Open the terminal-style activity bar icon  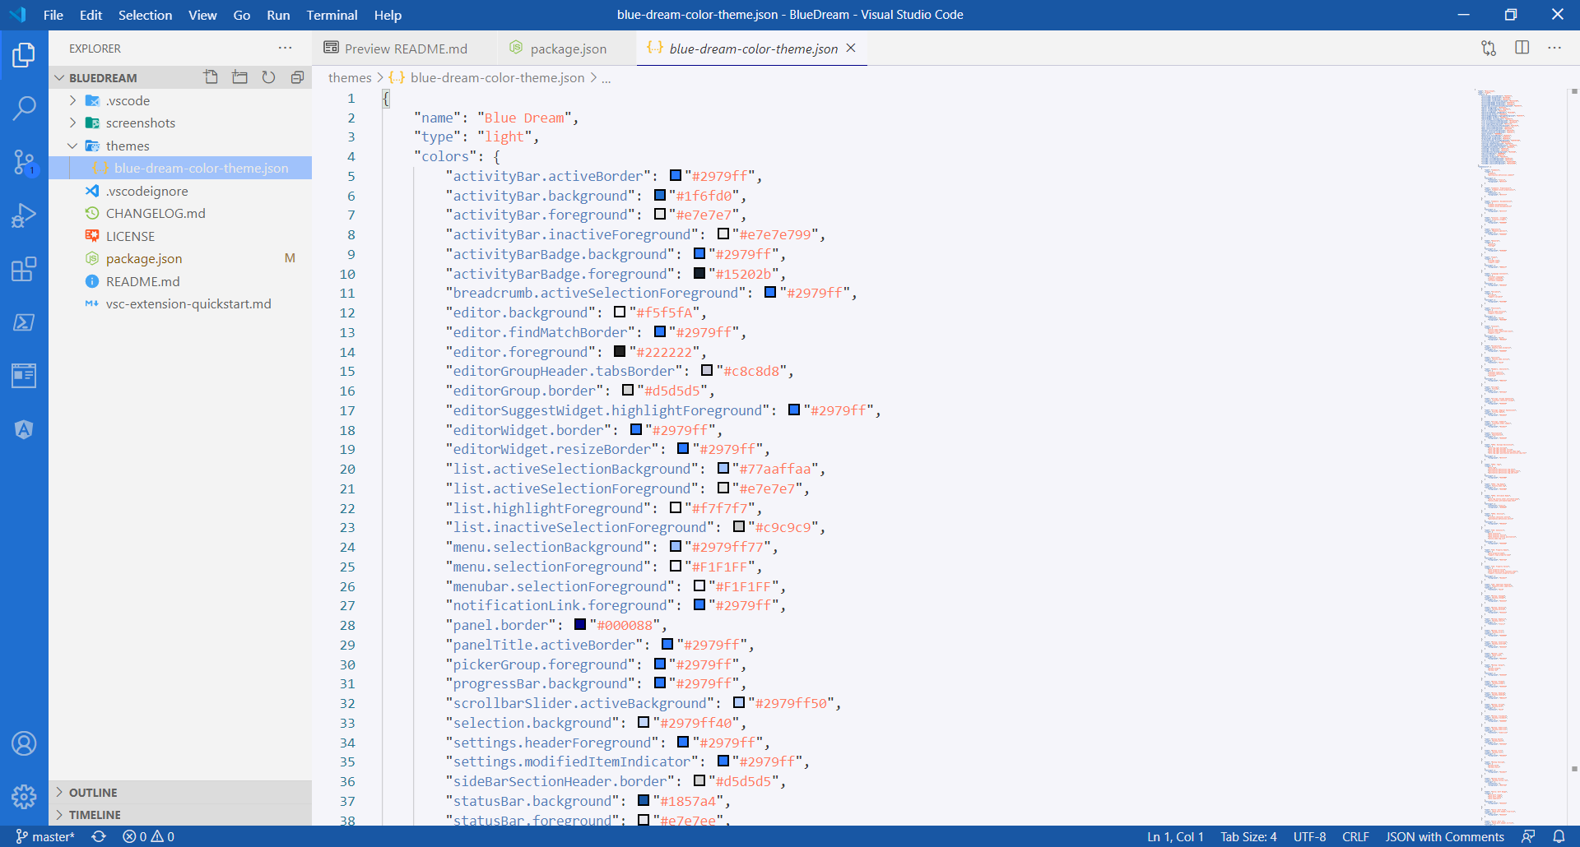(x=24, y=322)
